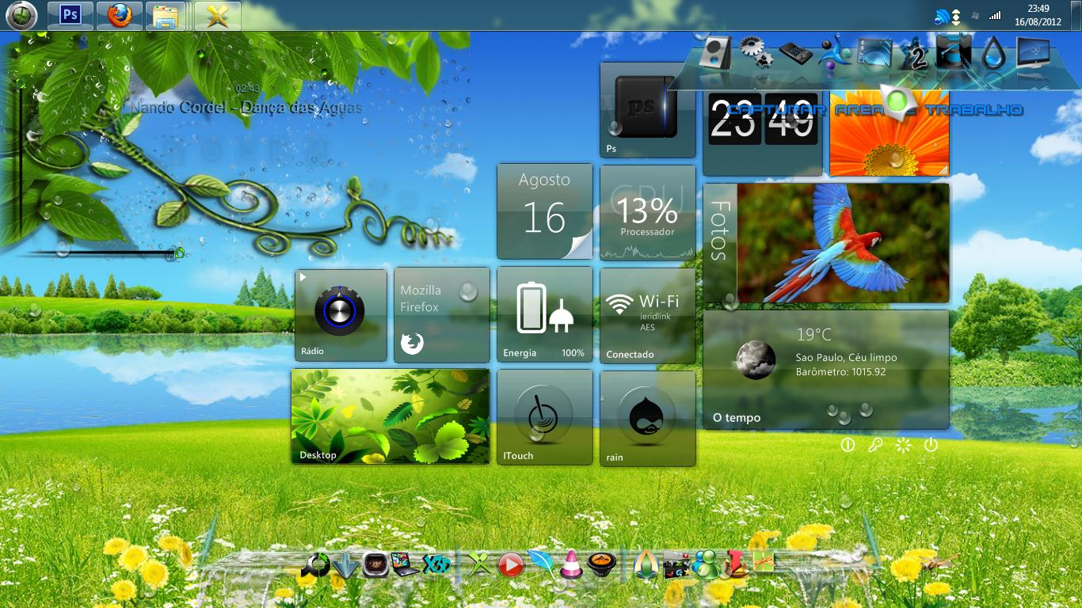Open the colorful laptop dock icon
The image size is (1082, 608).
click(405, 564)
